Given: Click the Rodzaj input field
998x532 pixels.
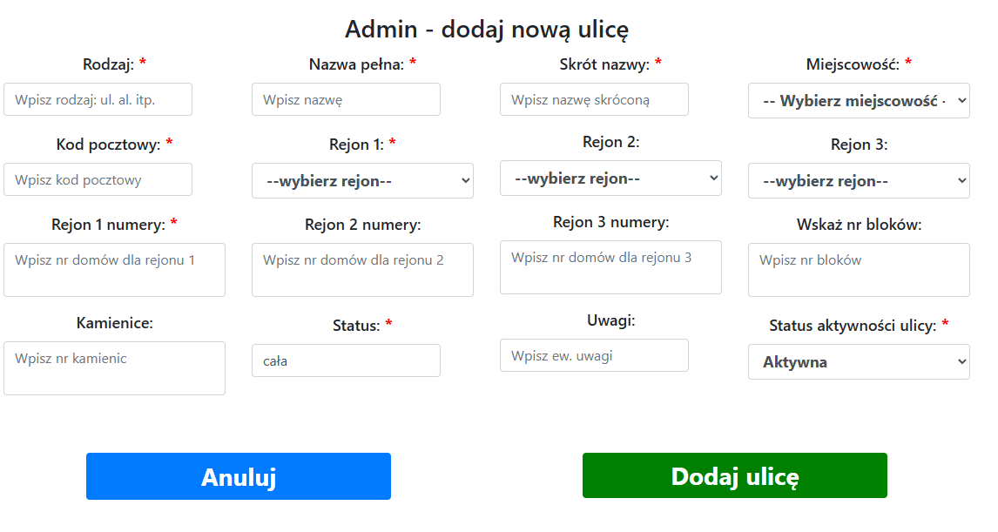Looking at the screenshot, I should (98, 99).
